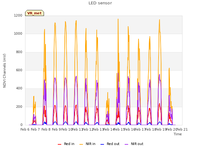
Task: Click the Feb 21 x-axis label
Action: click(182, 129)
